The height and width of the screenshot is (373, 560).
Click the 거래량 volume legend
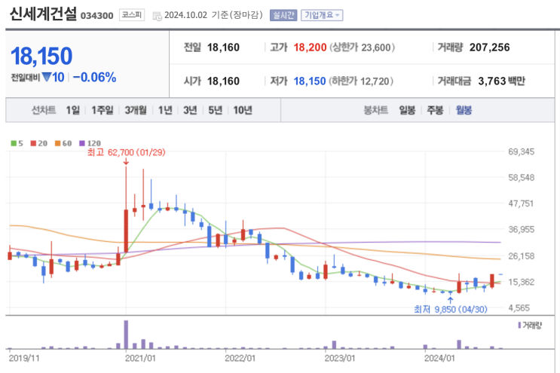tap(530, 326)
